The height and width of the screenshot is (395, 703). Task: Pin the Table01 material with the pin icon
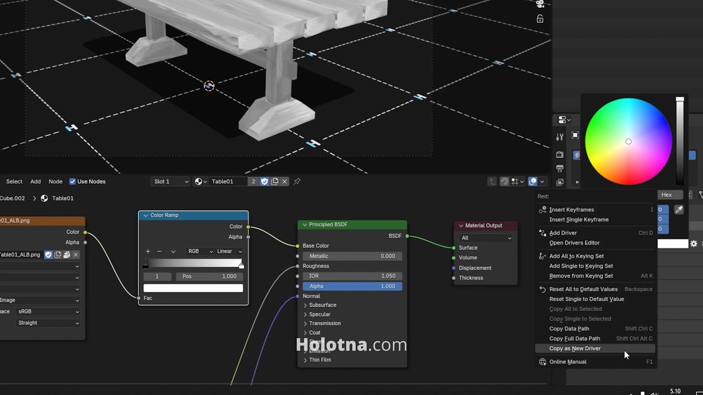click(297, 182)
